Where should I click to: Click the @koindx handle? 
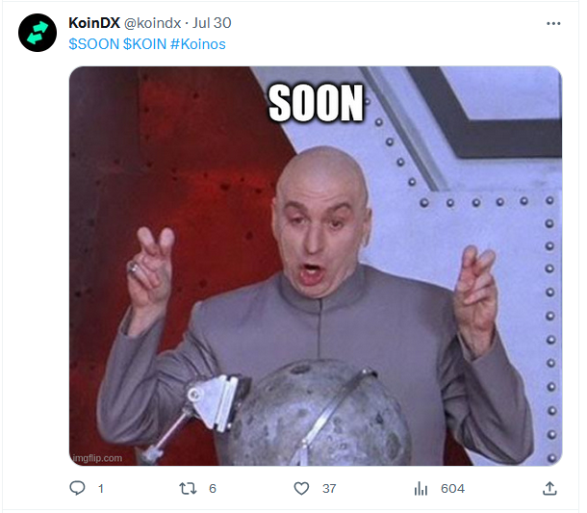click(152, 23)
